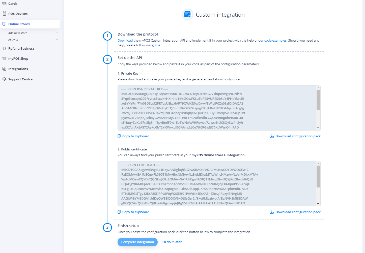
Task: Click the certificate scrollbar up arrow
Action: point(318,164)
